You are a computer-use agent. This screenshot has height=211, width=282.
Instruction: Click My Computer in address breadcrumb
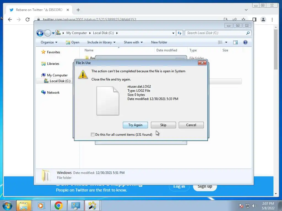point(77,33)
